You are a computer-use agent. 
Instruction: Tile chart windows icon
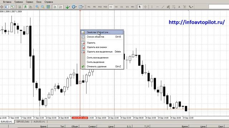[x=48, y=7]
